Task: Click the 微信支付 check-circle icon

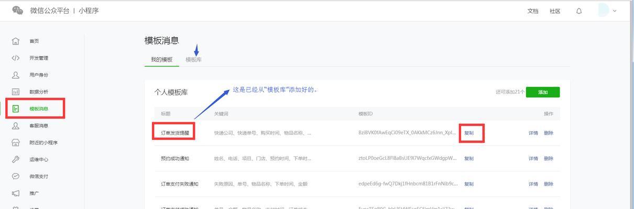Action: [16, 176]
